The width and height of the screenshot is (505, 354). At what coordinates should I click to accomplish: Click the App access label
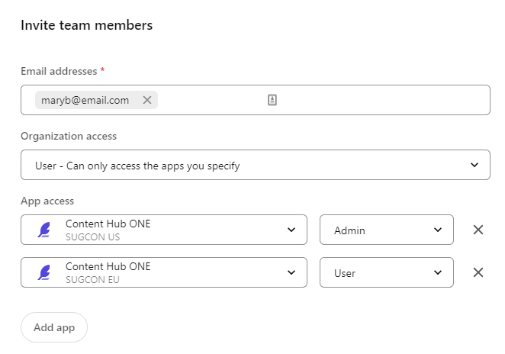47,201
